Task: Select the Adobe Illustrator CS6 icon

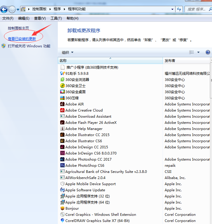Action: click(x=62, y=141)
